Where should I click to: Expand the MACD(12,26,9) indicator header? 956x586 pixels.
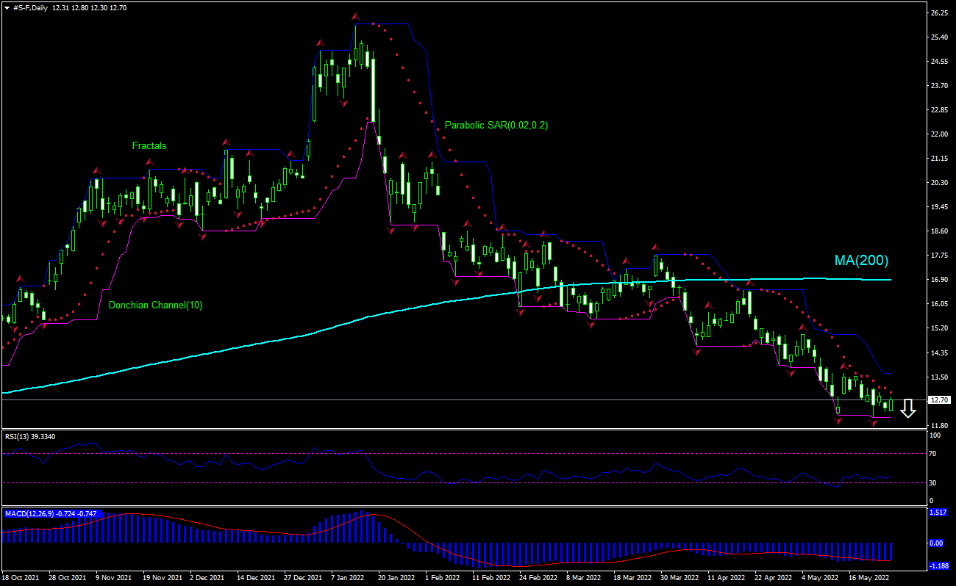pyautogui.click(x=33, y=513)
